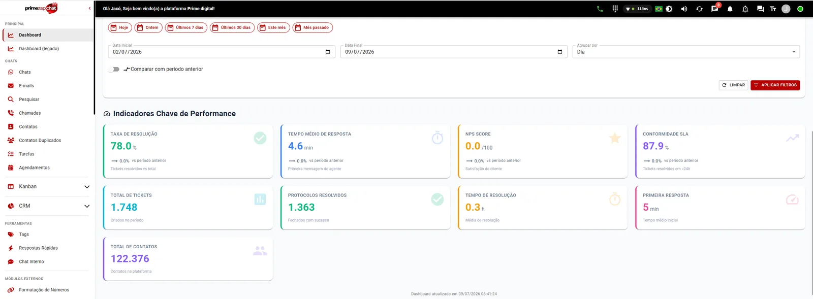Toggle dark mode brightness icon
Image resolution: width=813 pixels, height=299 pixels.
tap(669, 9)
